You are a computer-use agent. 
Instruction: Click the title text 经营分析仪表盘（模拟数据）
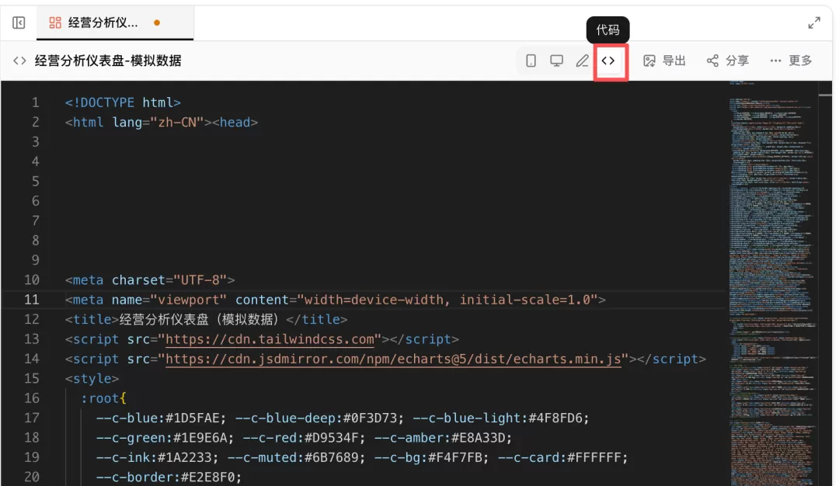pos(202,319)
